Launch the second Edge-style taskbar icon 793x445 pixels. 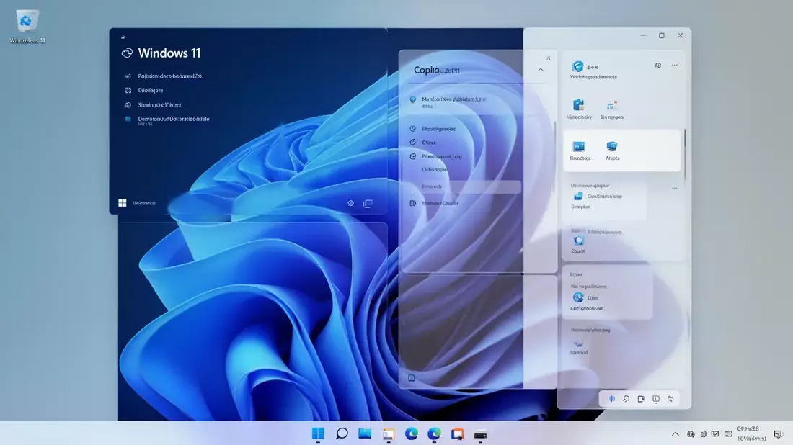click(x=434, y=433)
